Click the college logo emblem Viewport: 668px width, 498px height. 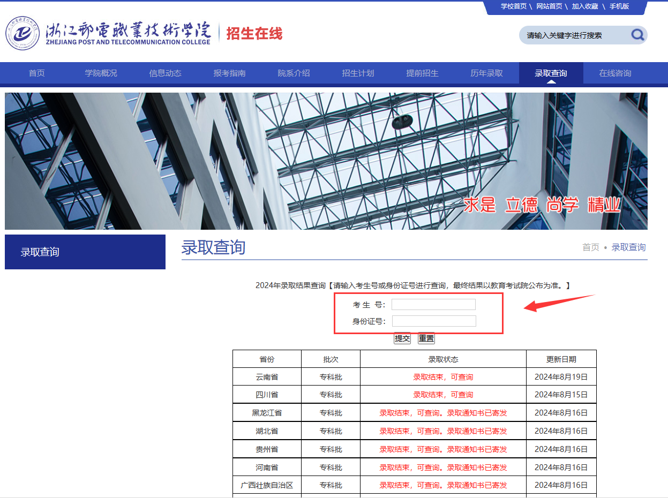tap(22, 33)
